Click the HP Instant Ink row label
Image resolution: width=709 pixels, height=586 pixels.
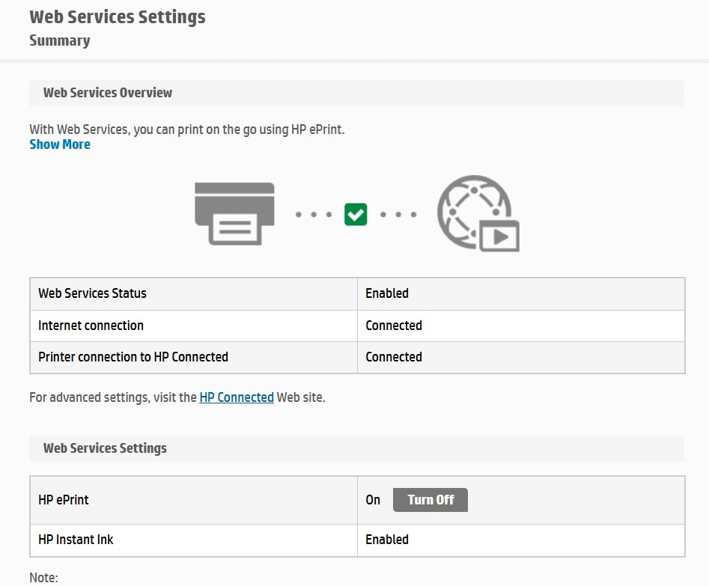[76, 540]
